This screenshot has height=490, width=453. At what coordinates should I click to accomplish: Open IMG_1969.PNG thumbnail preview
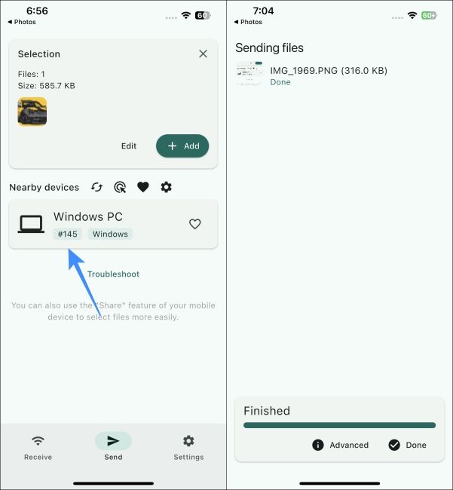[249, 74]
